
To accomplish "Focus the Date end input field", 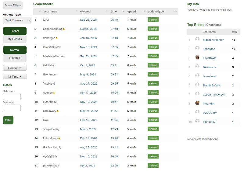I will tap(12, 108).
